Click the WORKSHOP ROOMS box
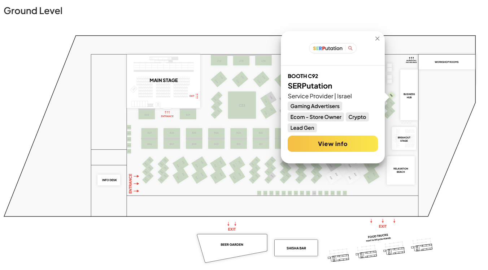 446,62
